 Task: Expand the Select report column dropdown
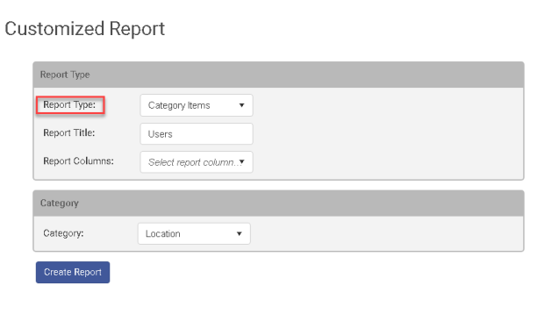tap(197, 162)
